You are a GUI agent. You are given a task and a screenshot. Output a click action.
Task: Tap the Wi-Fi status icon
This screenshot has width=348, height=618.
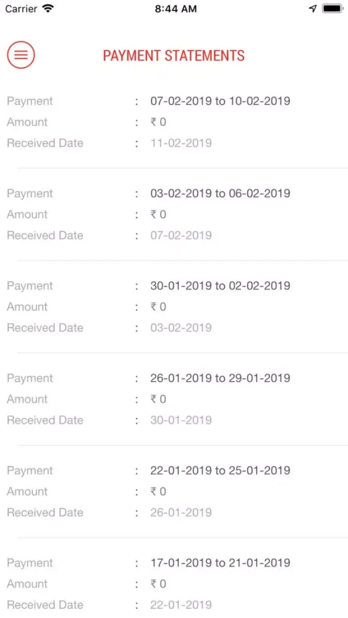pyautogui.click(x=48, y=9)
